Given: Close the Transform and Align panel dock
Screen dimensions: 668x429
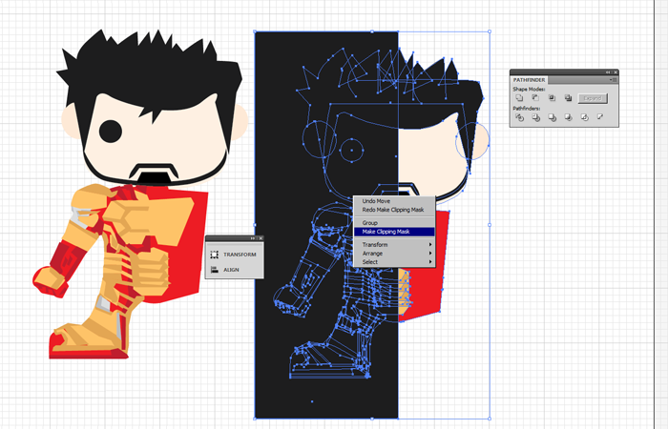Looking at the screenshot, I should coord(261,238).
